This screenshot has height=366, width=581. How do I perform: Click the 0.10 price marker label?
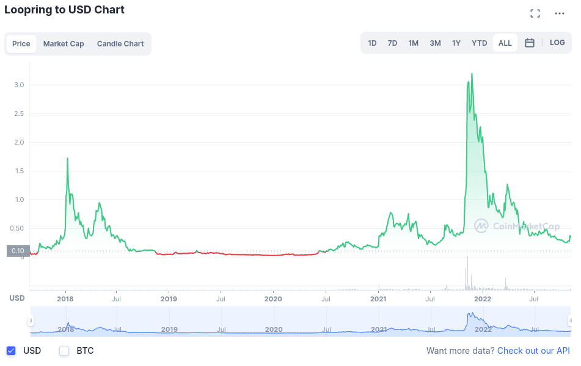pos(18,251)
